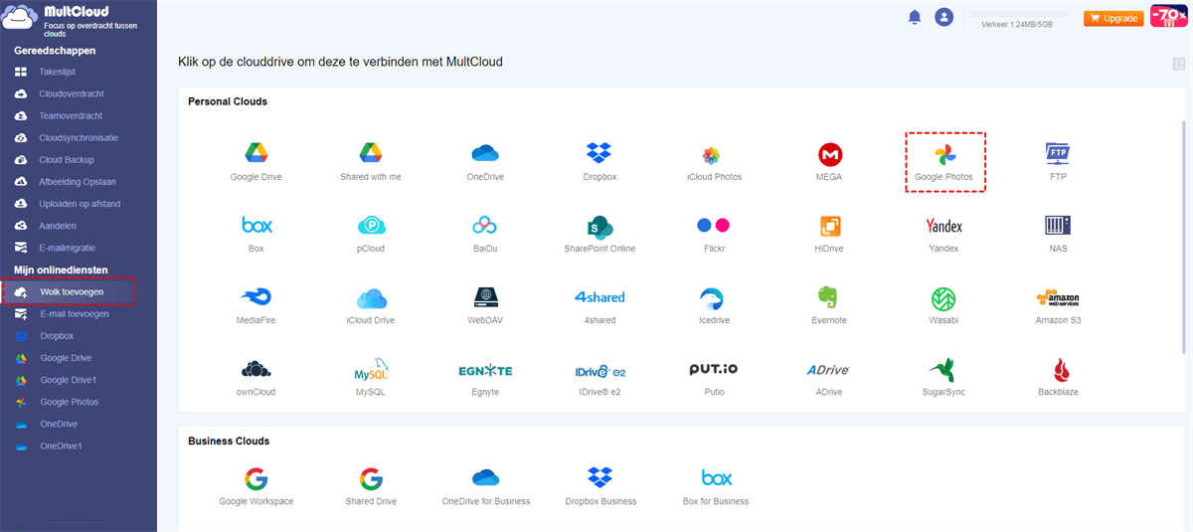Screen dimensions: 1193x532
Task: Connect a WebDAV server
Action: click(x=485, y=305)
